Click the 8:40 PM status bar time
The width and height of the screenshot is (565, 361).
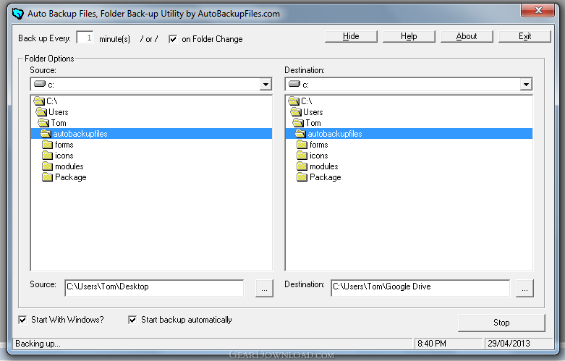pyautogui.click(x=432, y=344)
